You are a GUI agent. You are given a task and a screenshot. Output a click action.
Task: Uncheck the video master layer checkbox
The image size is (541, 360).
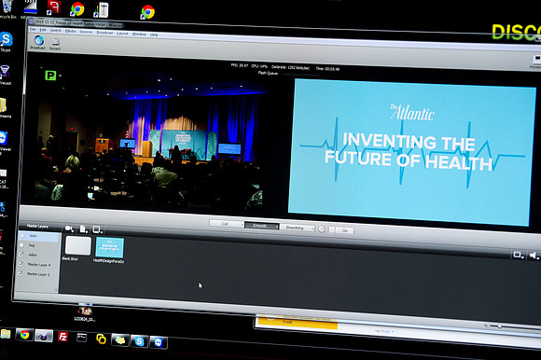(21, 255)
